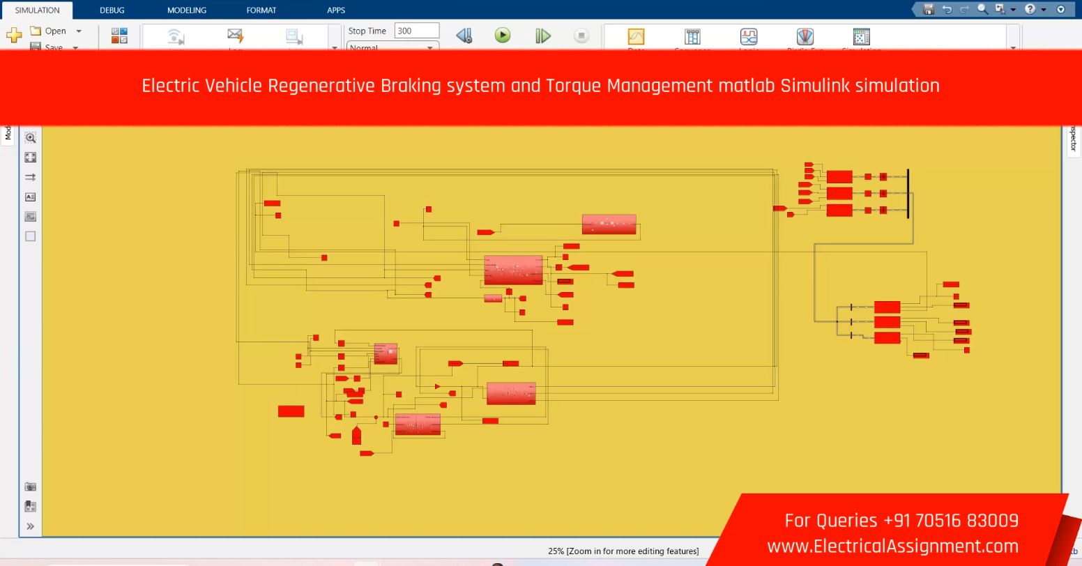The width and height of the screenshot is (1082, 566).
Task: Open the Logic Analyzer icon
Action: pyautogui.click(x=748, y=36)
